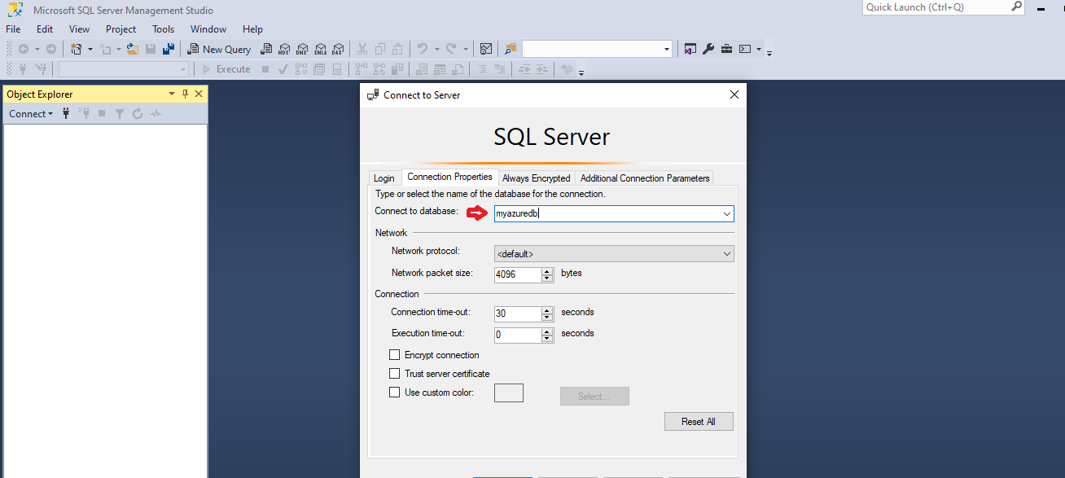
Task: Click the command window icon
Action: pos(744,49)
